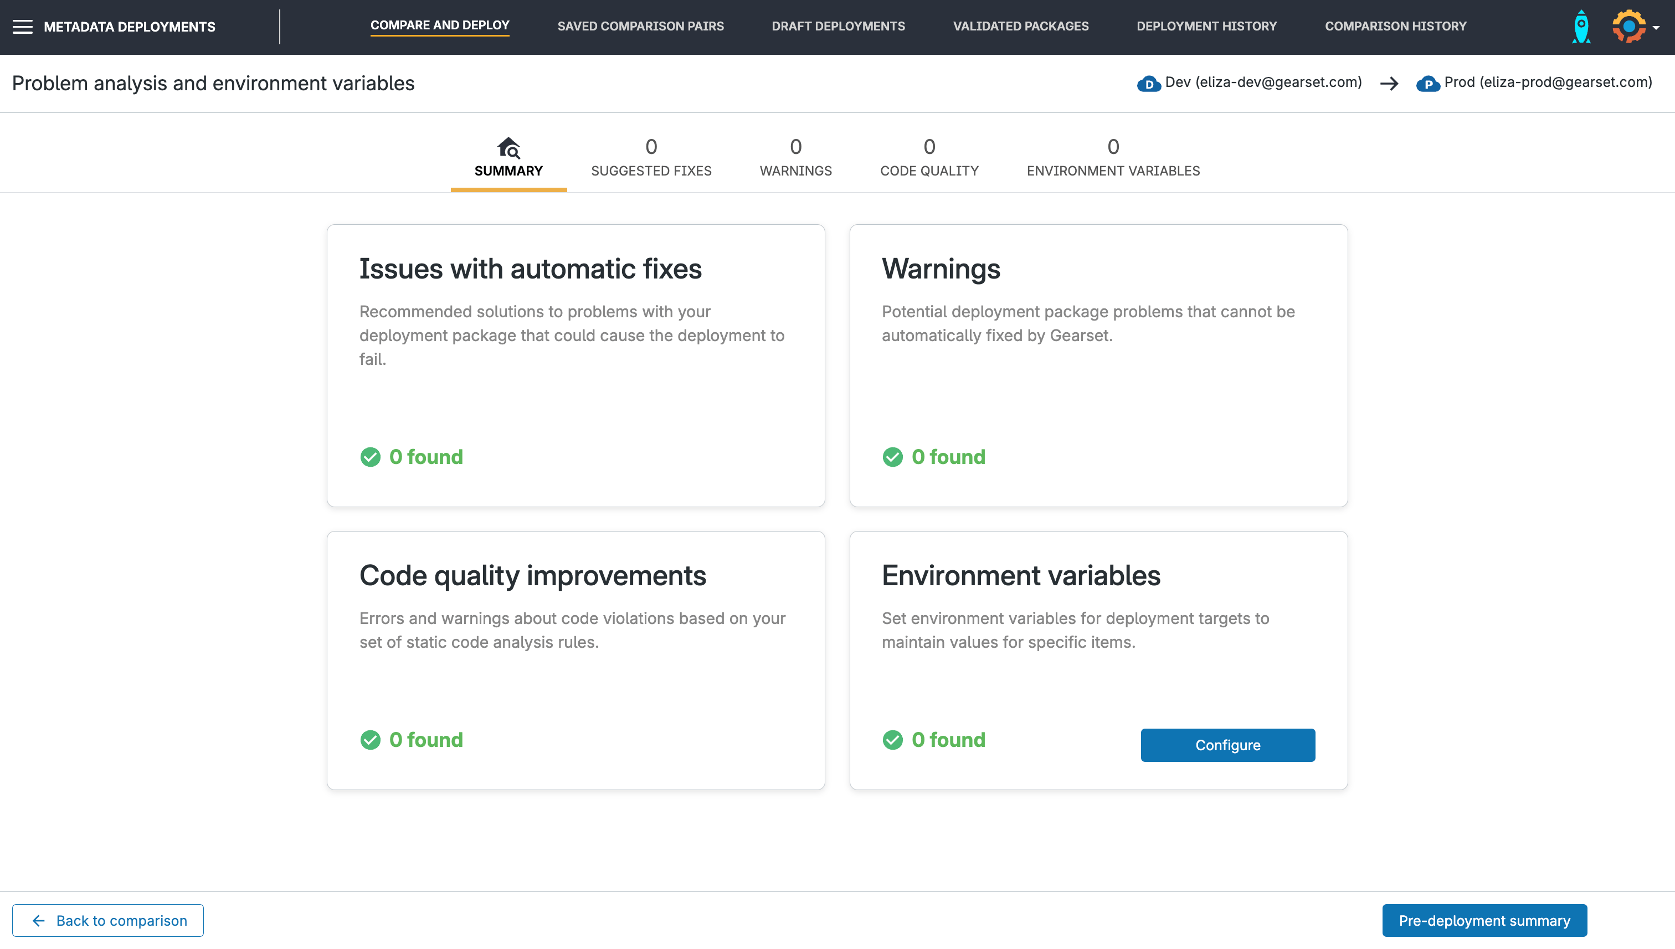This screenshot has width=1675, height=949.
Task: Open the Environment Variables tab
Action: 1113,158
